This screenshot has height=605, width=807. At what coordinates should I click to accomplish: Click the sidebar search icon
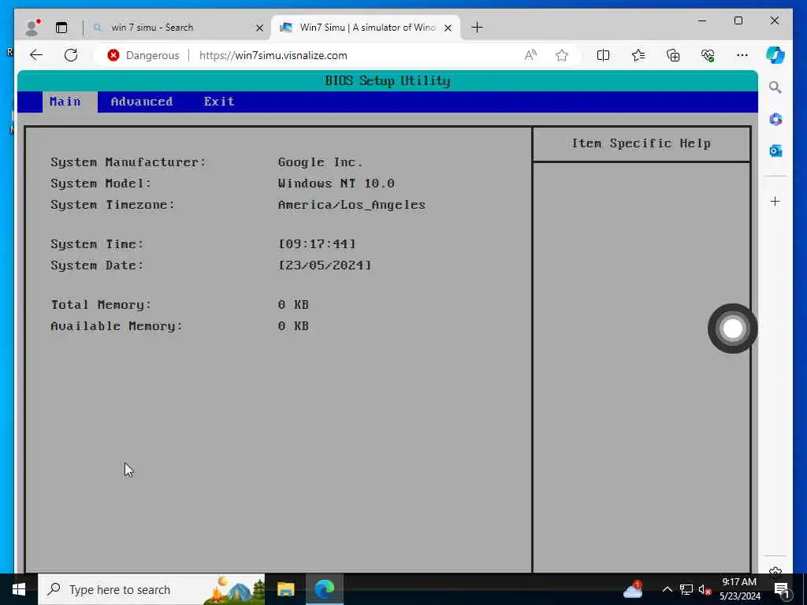tap(775, 87)
